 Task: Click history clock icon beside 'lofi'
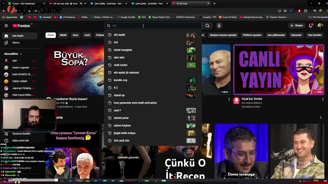point(110,42)
